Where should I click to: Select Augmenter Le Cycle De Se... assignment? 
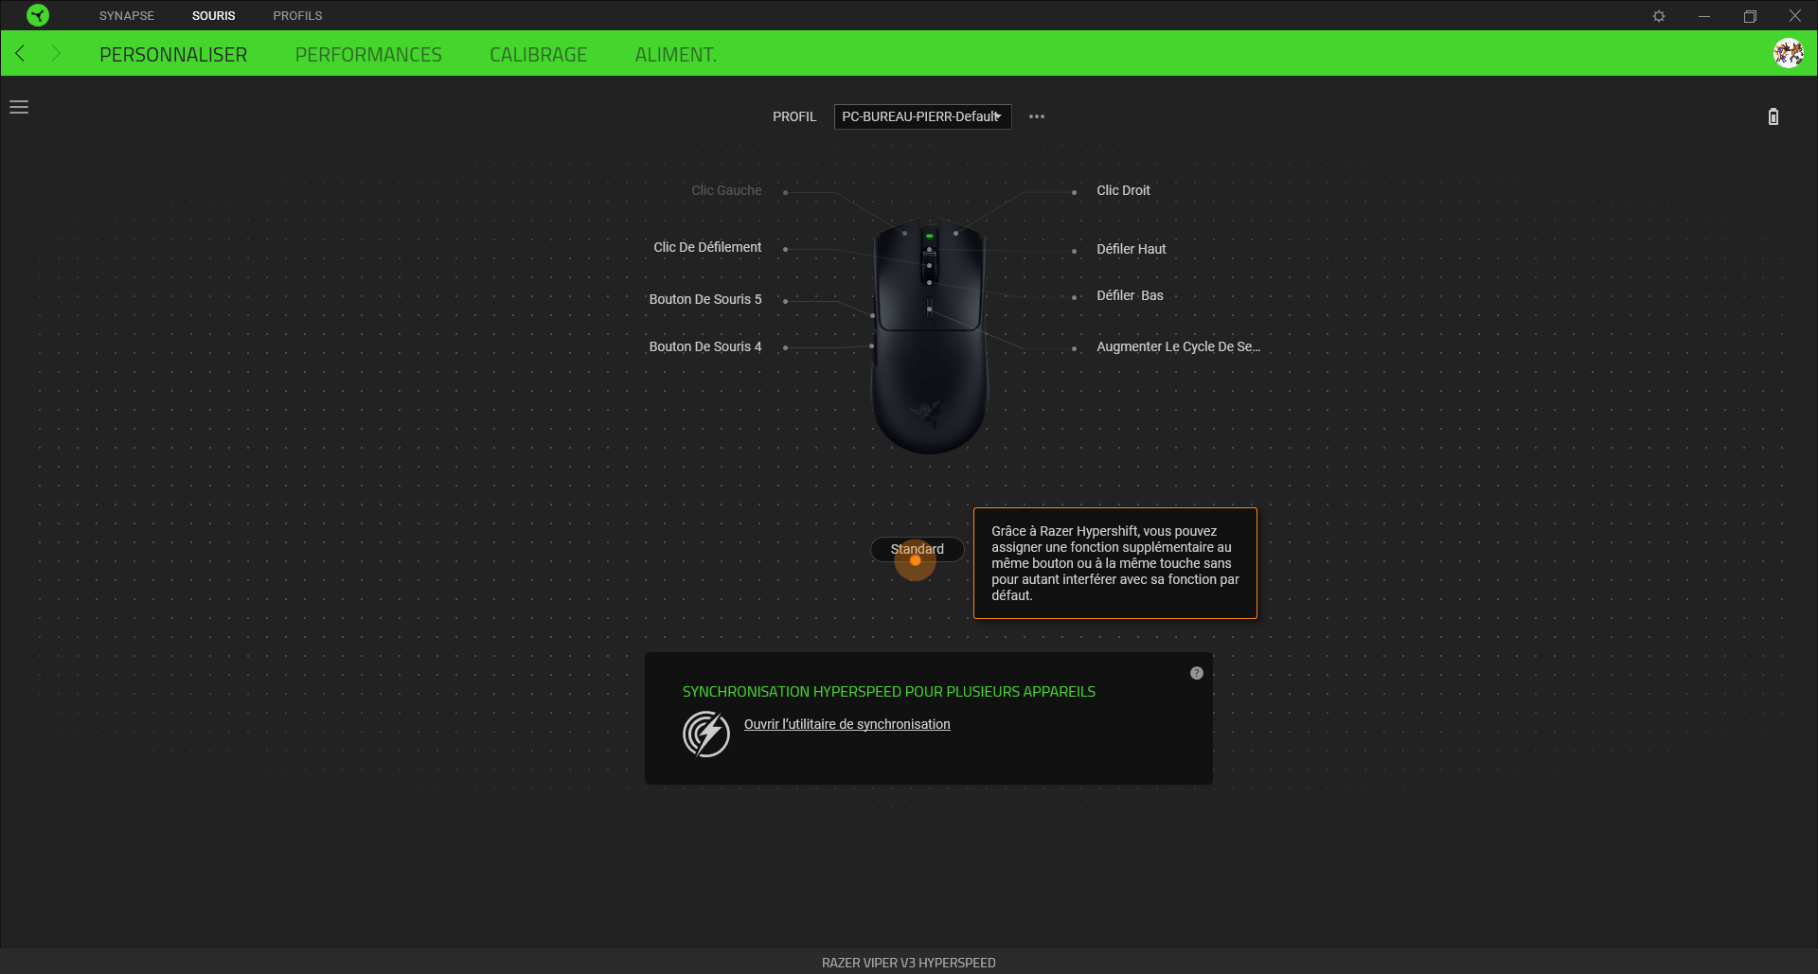pyautogui.click(x=1178, y=346)
